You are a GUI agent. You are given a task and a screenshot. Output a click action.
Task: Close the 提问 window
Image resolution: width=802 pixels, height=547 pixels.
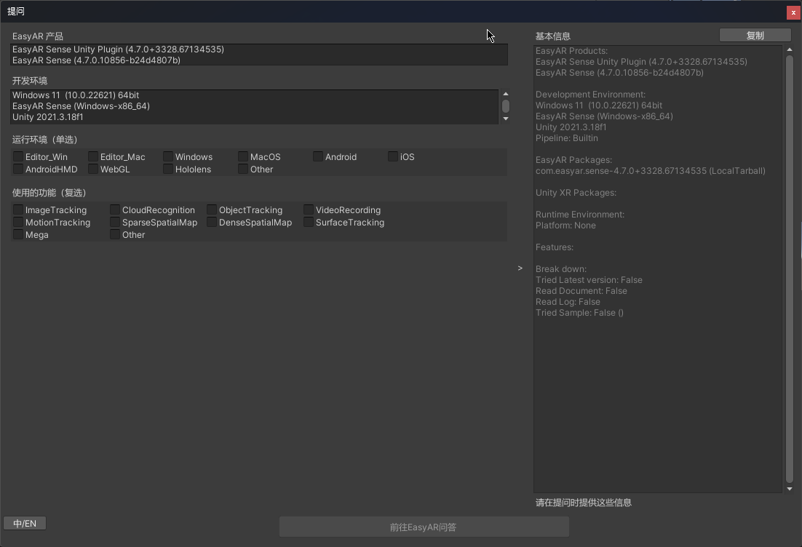793,12
